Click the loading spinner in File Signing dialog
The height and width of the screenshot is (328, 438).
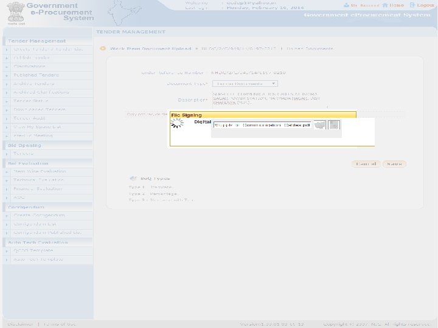pos(177,123)
